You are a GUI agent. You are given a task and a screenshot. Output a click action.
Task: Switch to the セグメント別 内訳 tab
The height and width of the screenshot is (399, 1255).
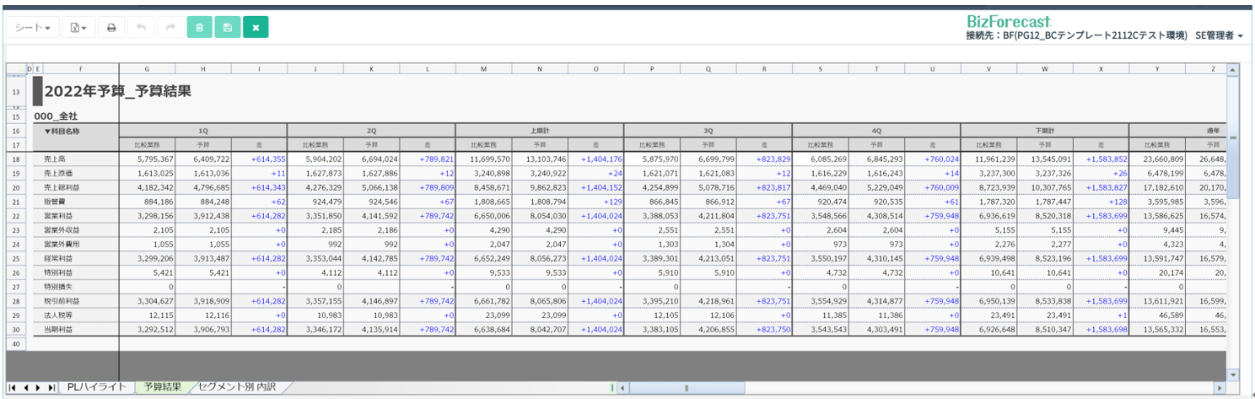tap(237, 387)
